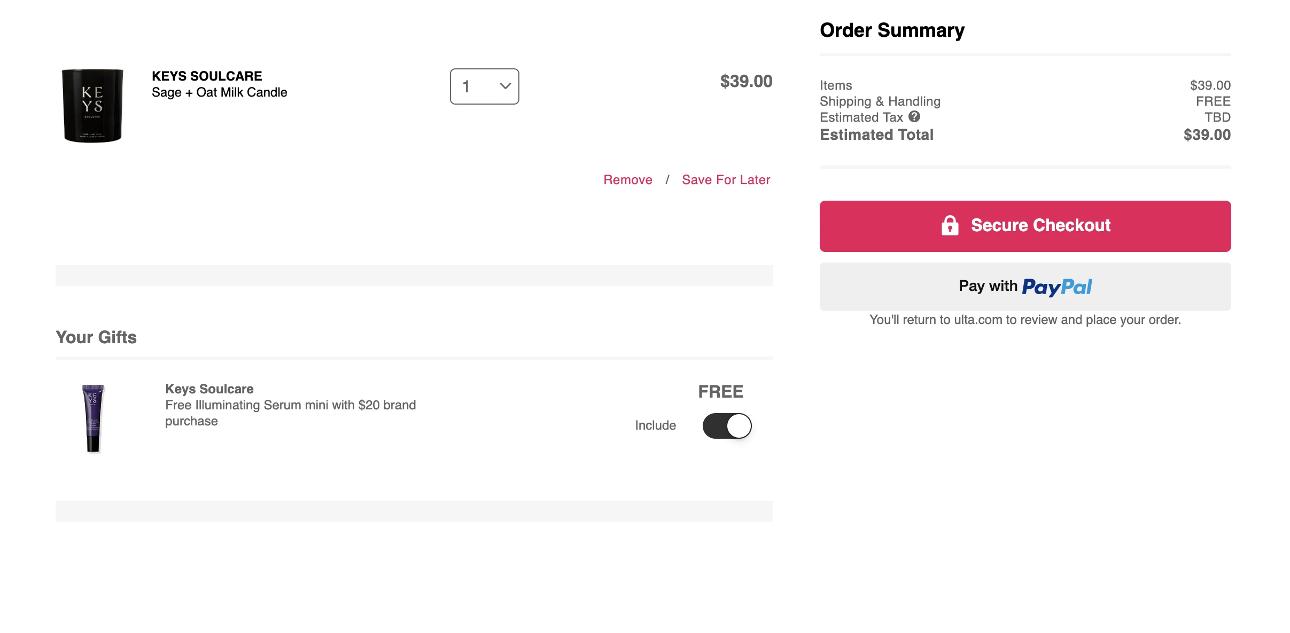The height and width of the screenshot is (633, 1290).
Task: Remove the candle from the cart
Action: (627, 180)
